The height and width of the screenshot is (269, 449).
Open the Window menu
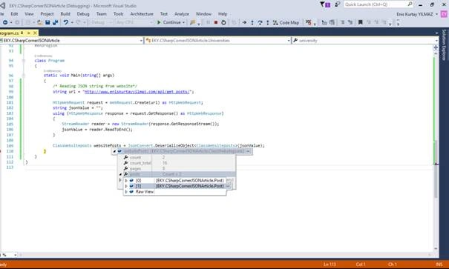(x=203, y=14)
